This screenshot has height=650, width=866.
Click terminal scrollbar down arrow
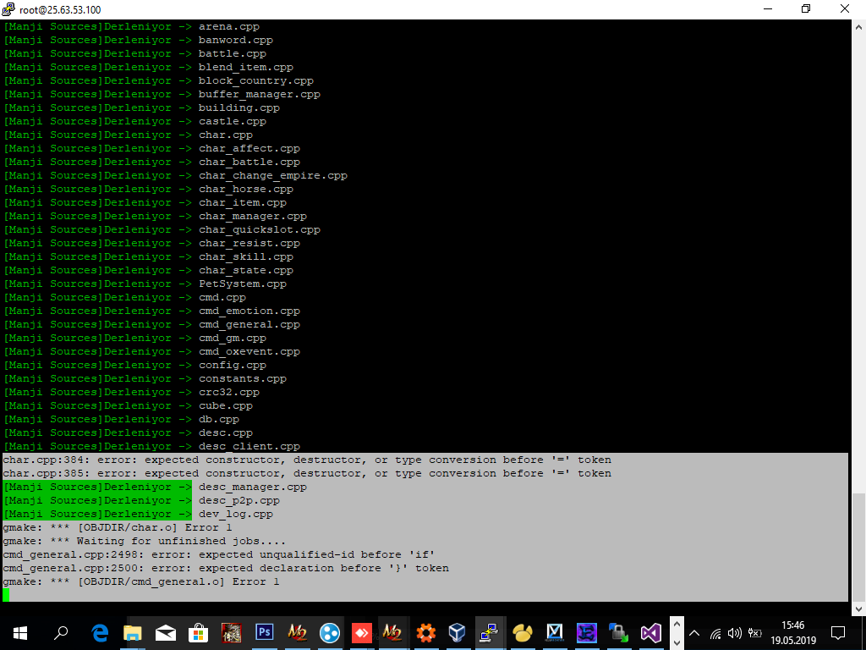[x=859, y=609]
